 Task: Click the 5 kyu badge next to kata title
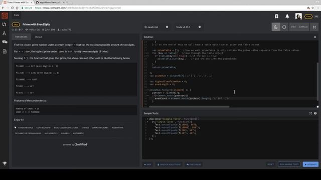click(16, 24)
